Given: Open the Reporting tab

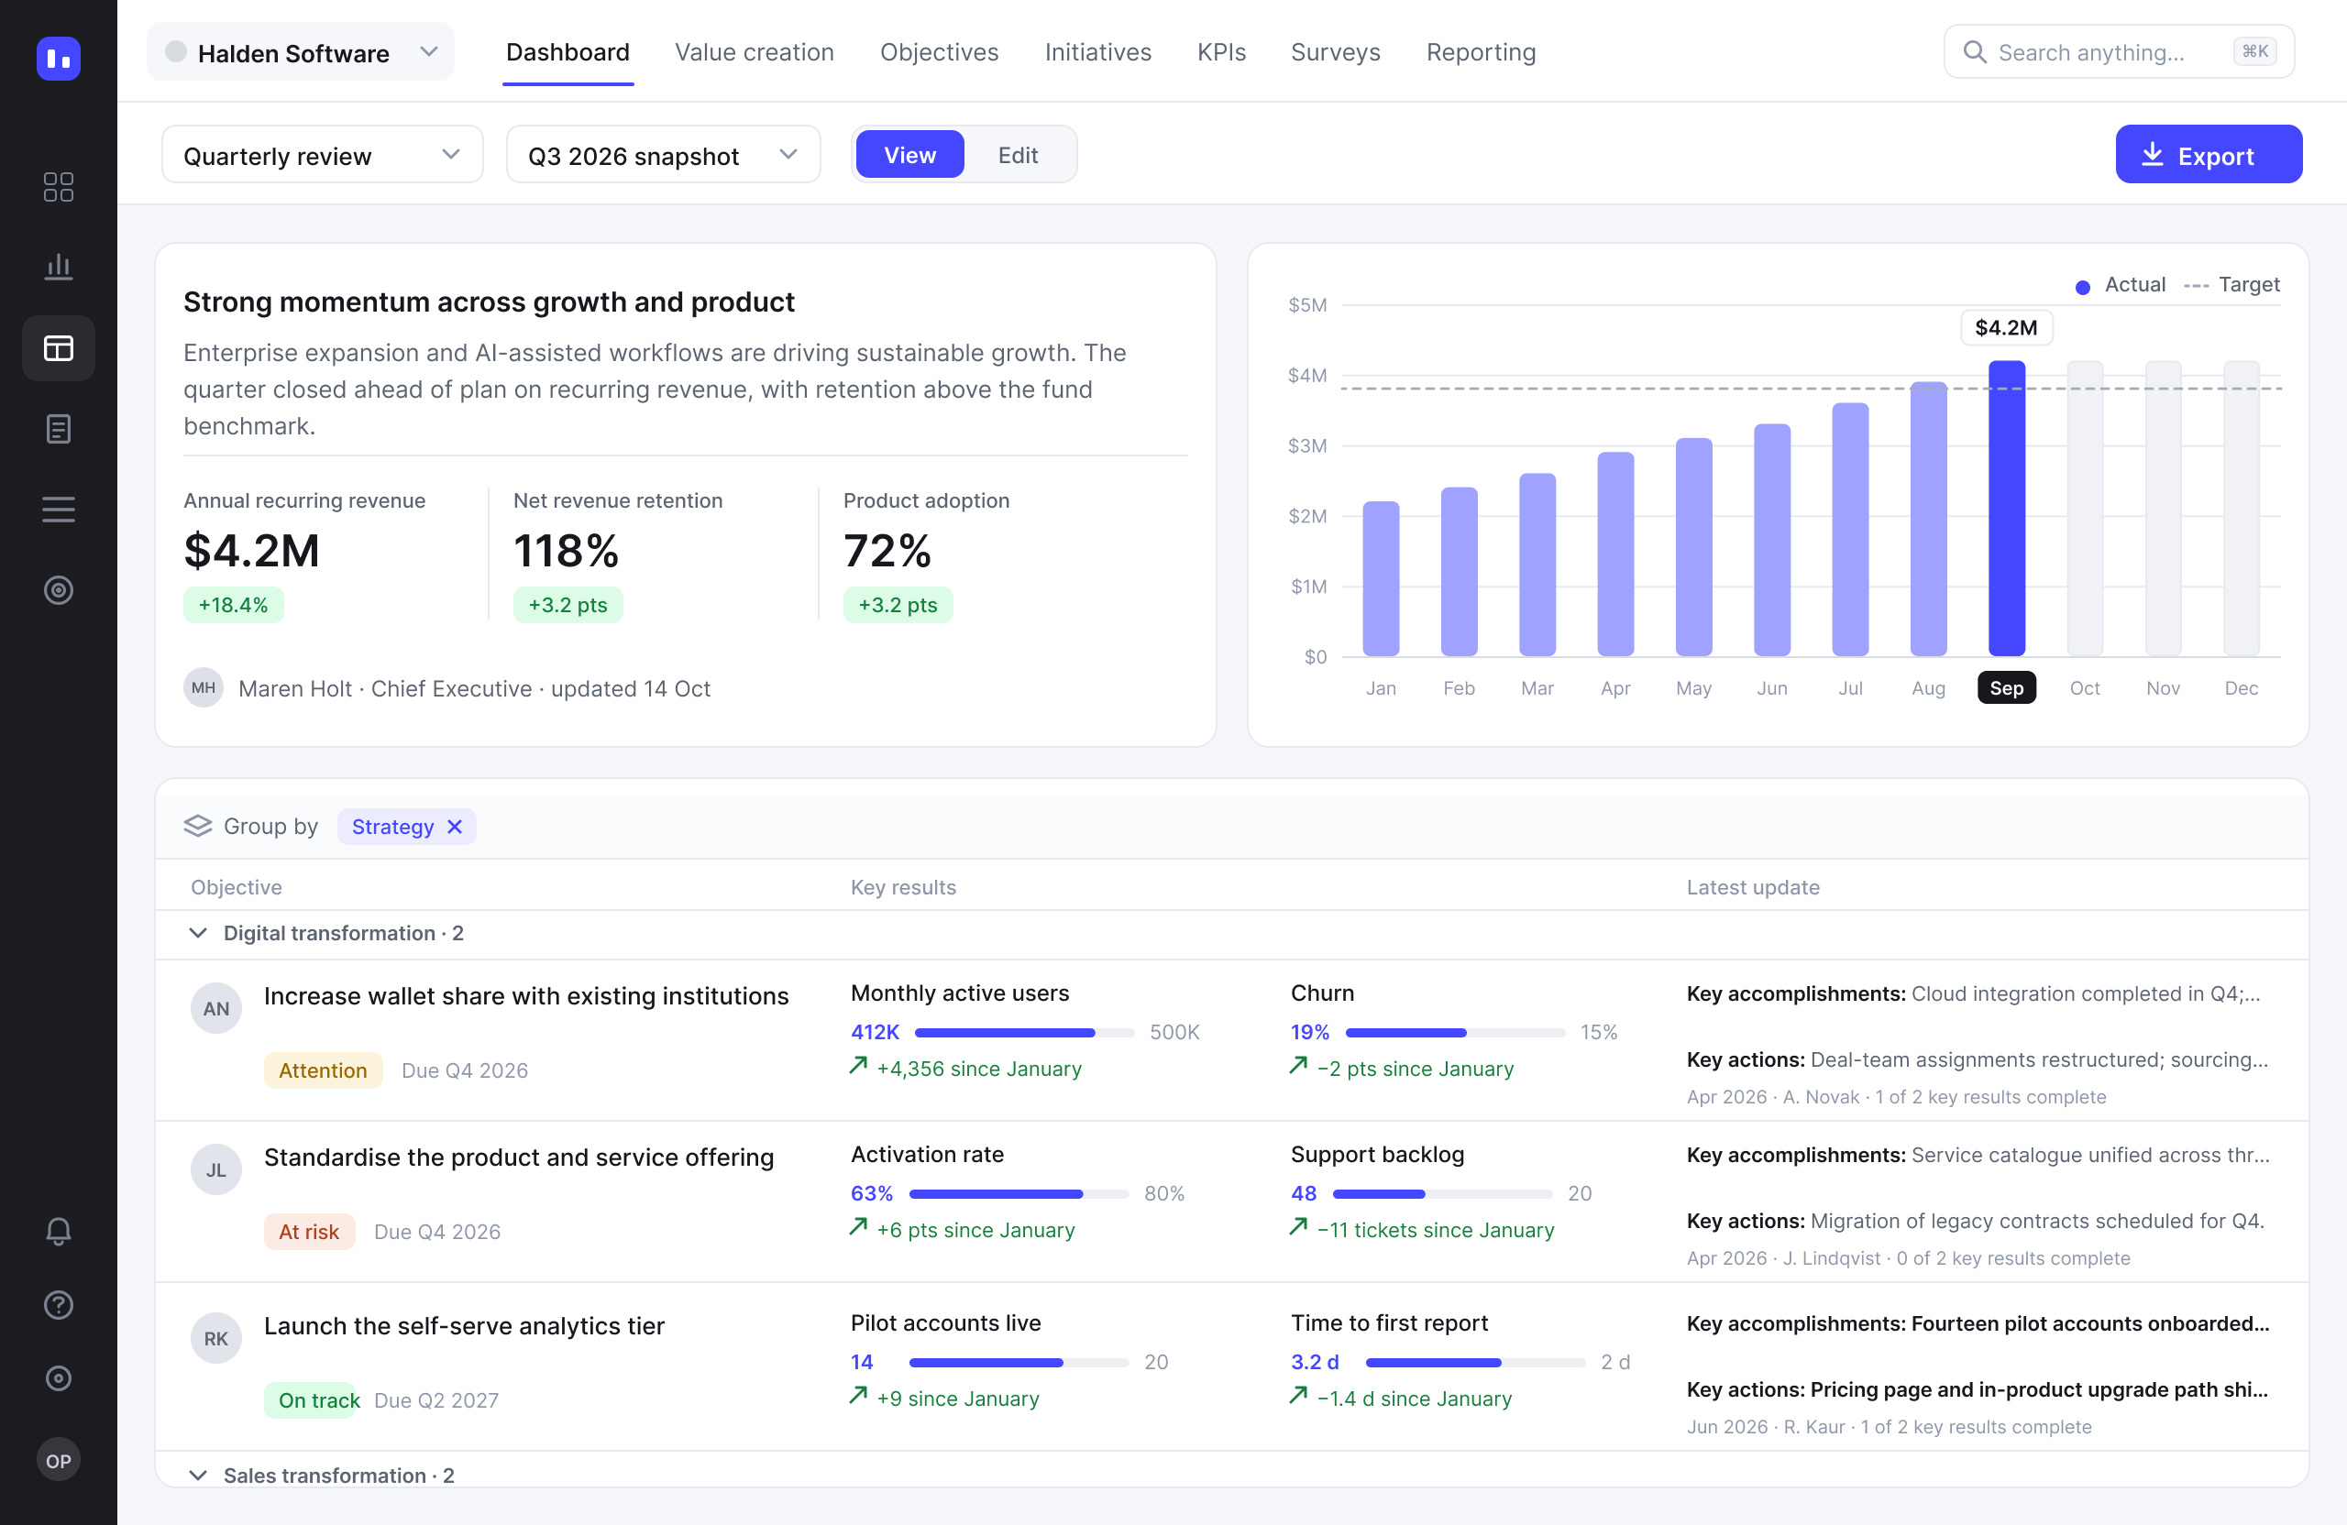Looking at the screenshot, I should coord(1481,52).
